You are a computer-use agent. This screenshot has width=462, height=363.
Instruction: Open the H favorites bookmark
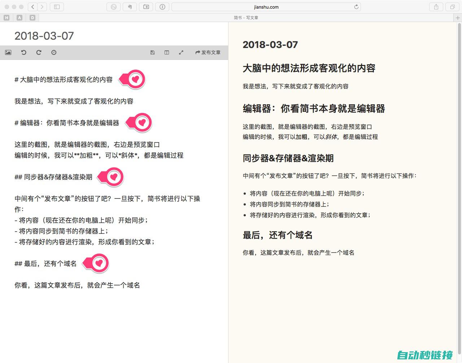[6, 18]
